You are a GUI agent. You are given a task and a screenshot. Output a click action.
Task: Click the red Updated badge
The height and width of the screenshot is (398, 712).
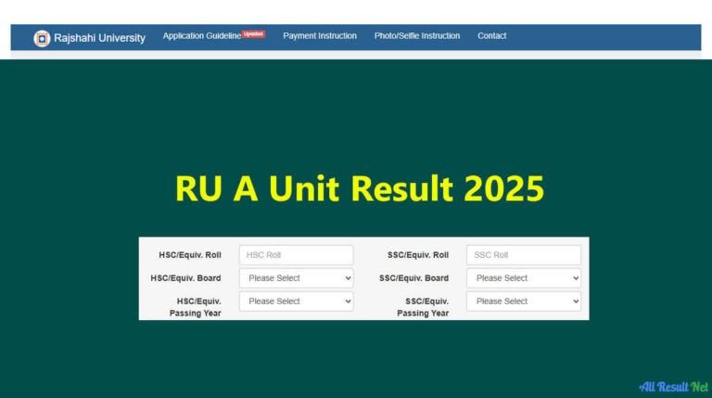tap(254, 33)
